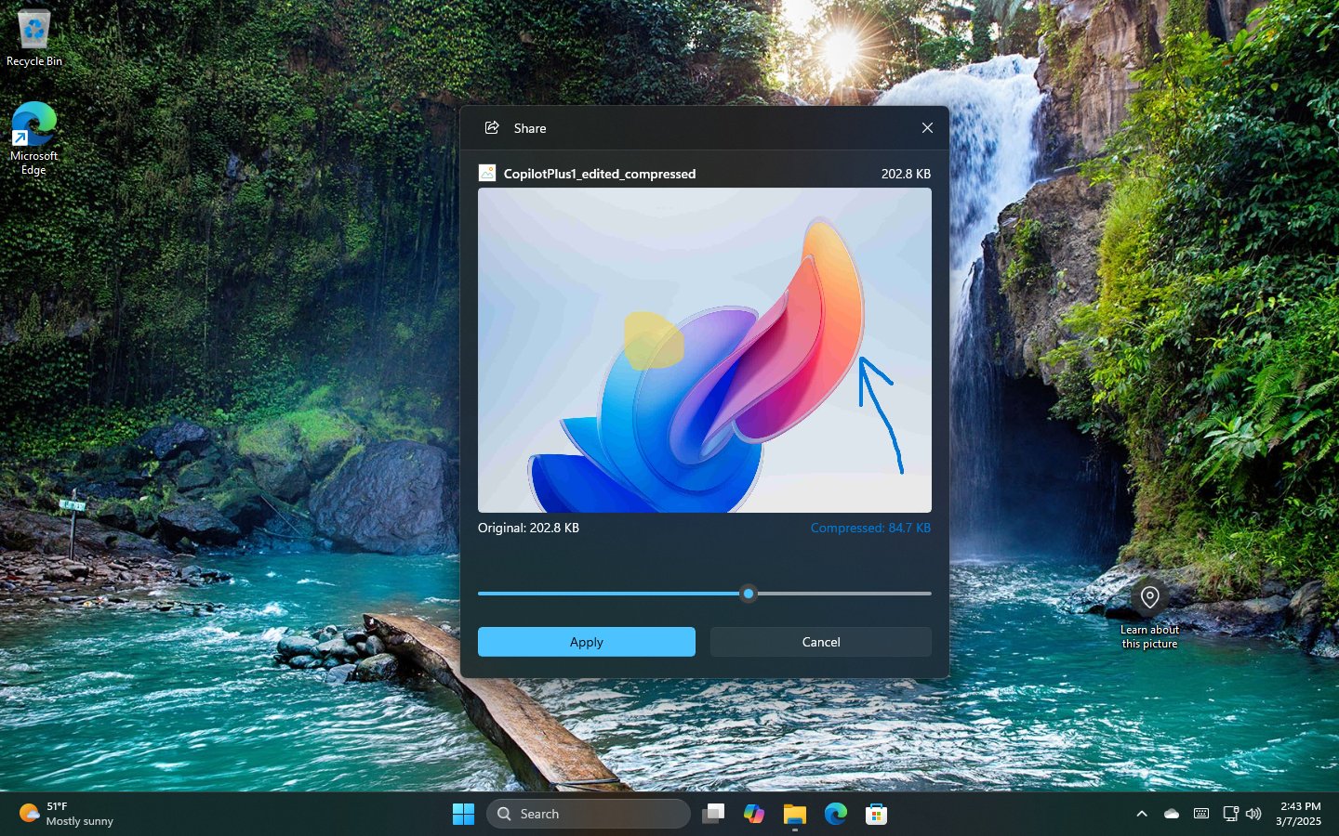This screenshot has height=836, width=1339.
Task: Open the touch keyboard tray icon
Action: (1200, 814)
